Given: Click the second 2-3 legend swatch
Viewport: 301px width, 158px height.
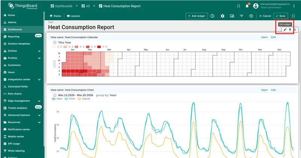Looking at the screenshot, I should pyautogui.click(x=65, y=47).
